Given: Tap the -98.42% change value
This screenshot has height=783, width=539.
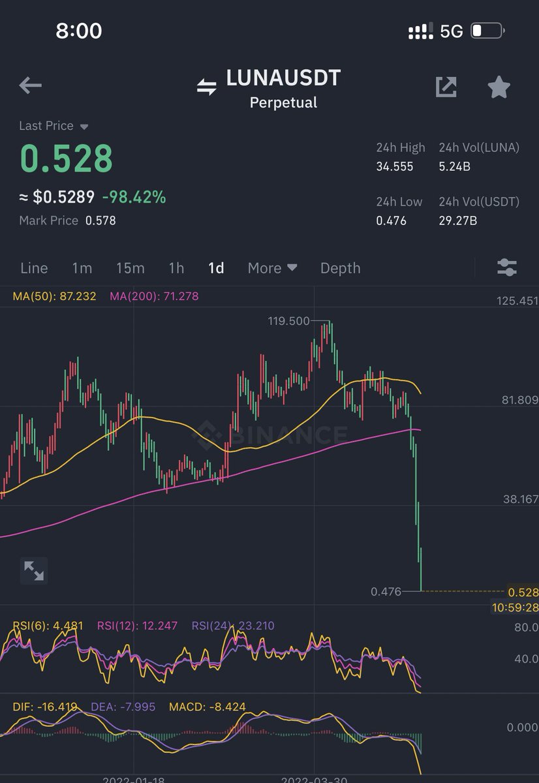Looking at the screenshot, I should 134,196.
